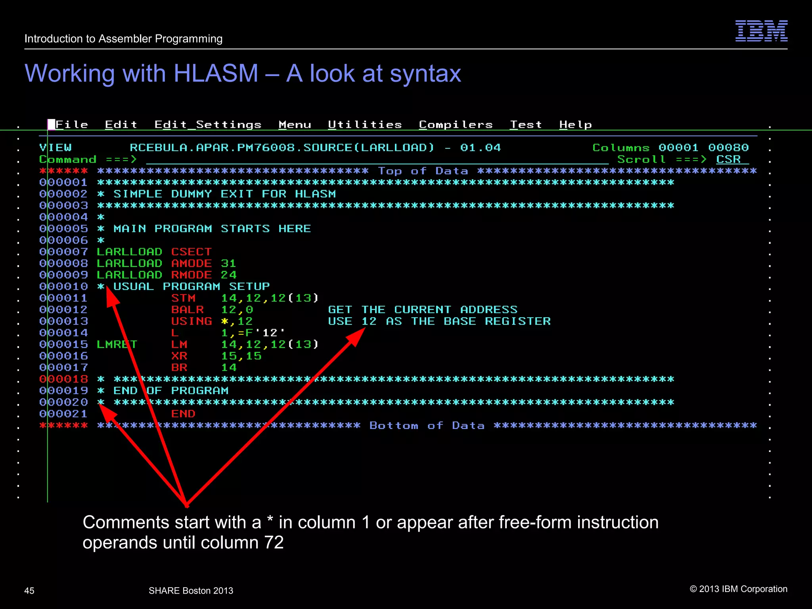Open the Edit menu

[x=121, y=124]
